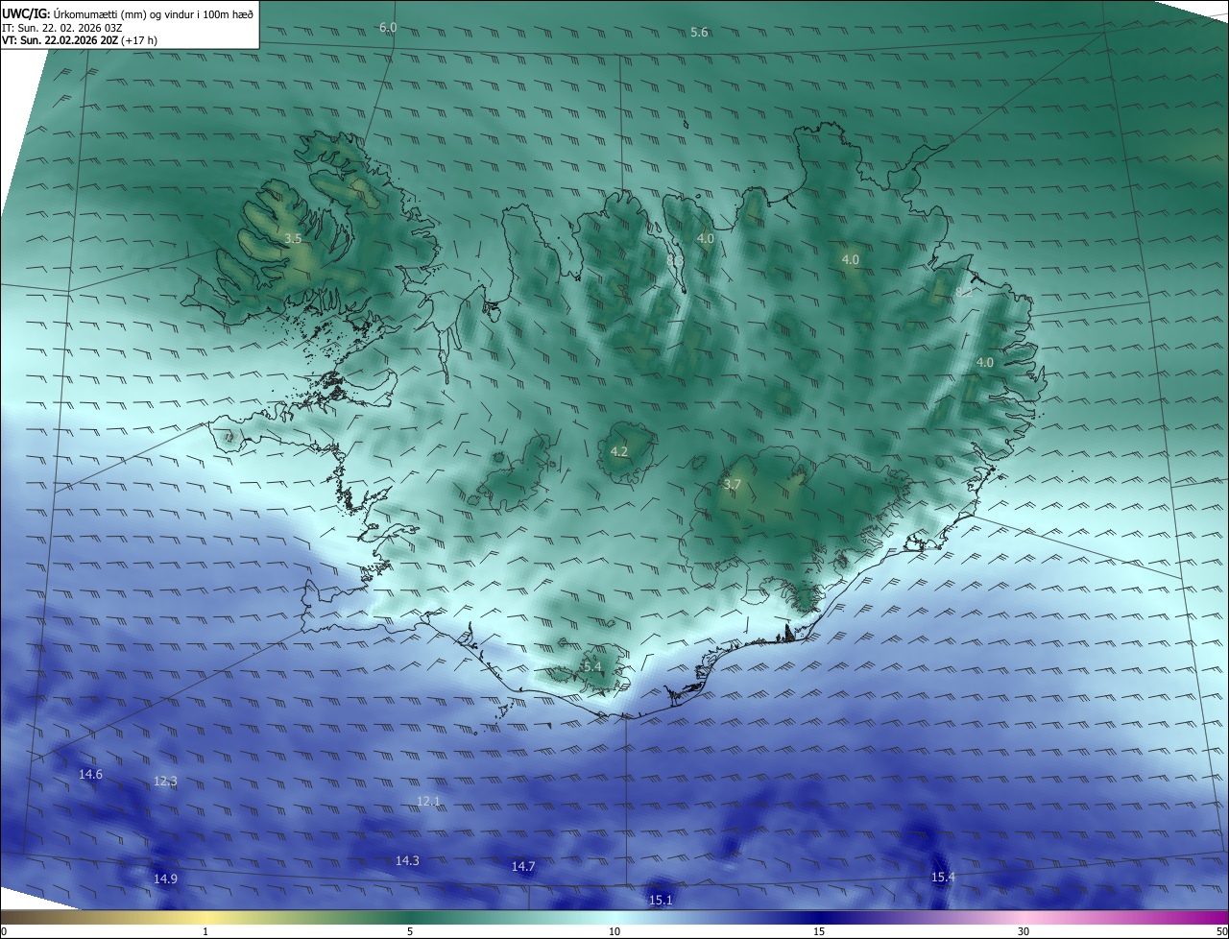Click the 5.4 value on the southern glacier
This screenshot has width=1229, height=939.
[592, 666]
